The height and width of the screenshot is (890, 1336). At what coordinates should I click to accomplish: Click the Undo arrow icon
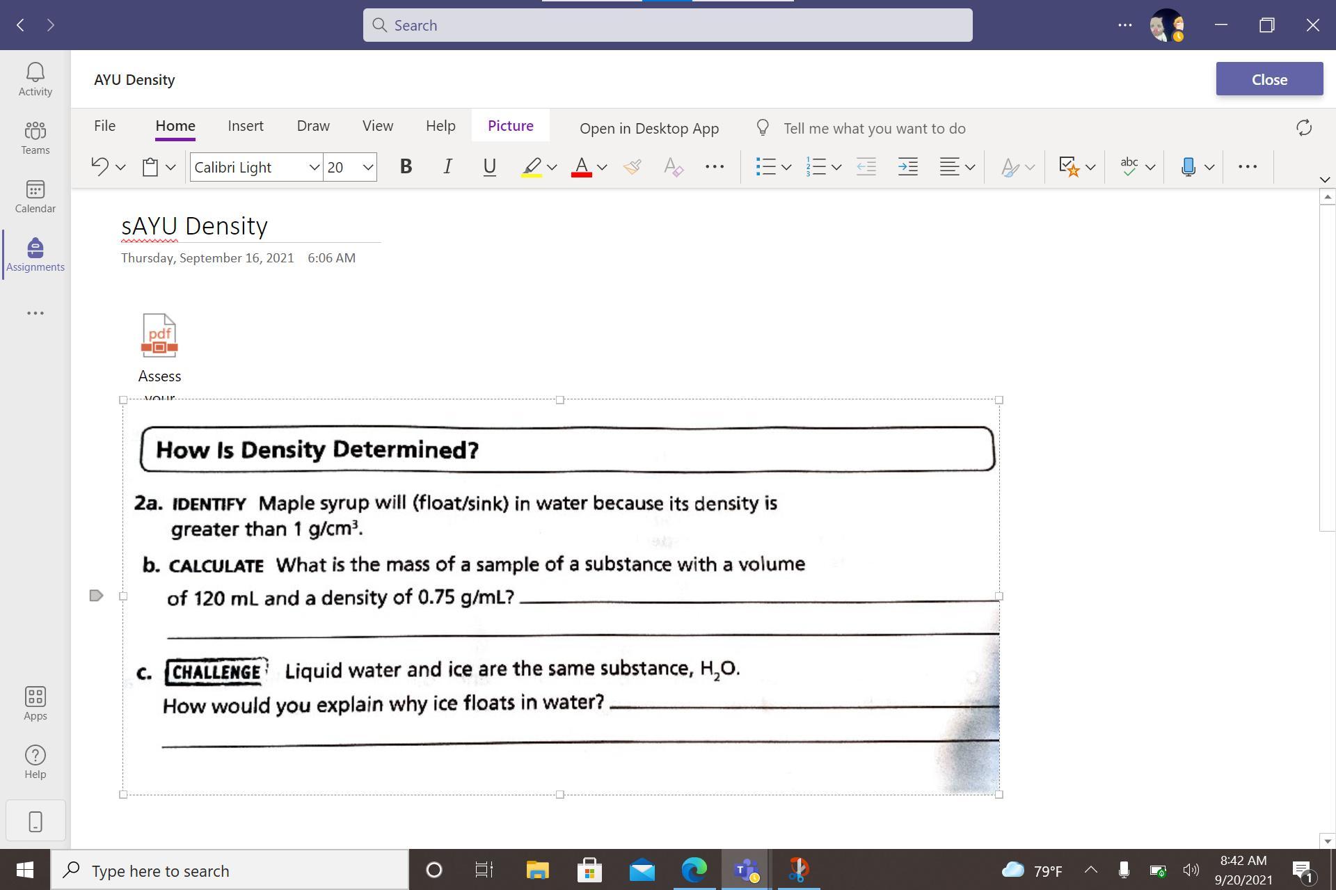[100, 167]
